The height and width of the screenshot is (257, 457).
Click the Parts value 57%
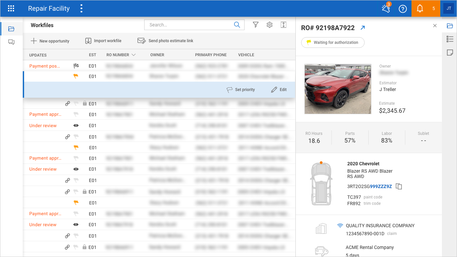click(x=350, y=141)
